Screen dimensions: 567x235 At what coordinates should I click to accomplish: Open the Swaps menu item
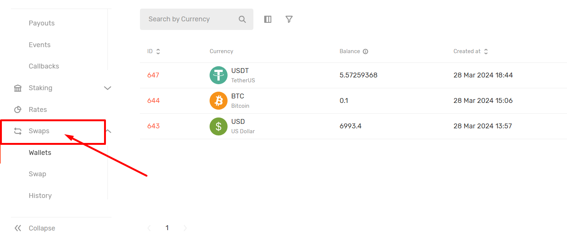39,131
